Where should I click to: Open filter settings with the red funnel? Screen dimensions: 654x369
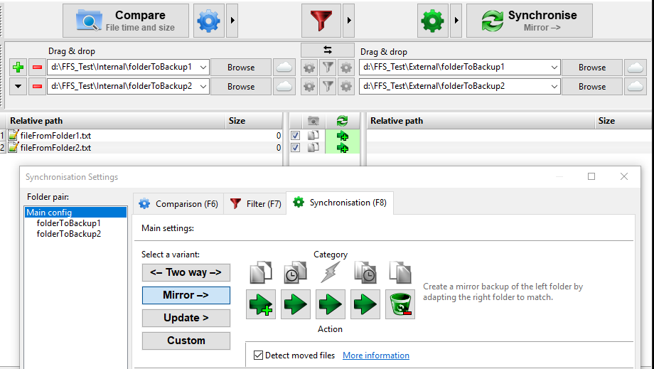321,21
